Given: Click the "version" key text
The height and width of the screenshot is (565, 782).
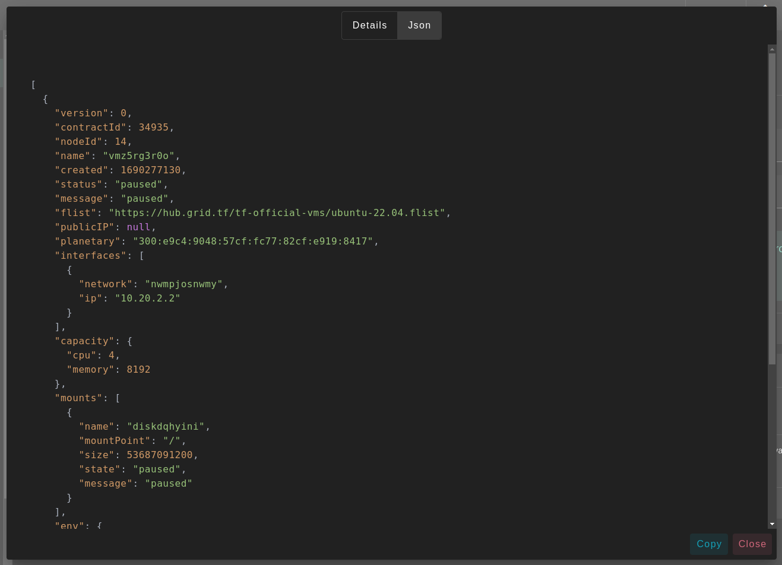Looking at the screenshot, I should point(81,113).
